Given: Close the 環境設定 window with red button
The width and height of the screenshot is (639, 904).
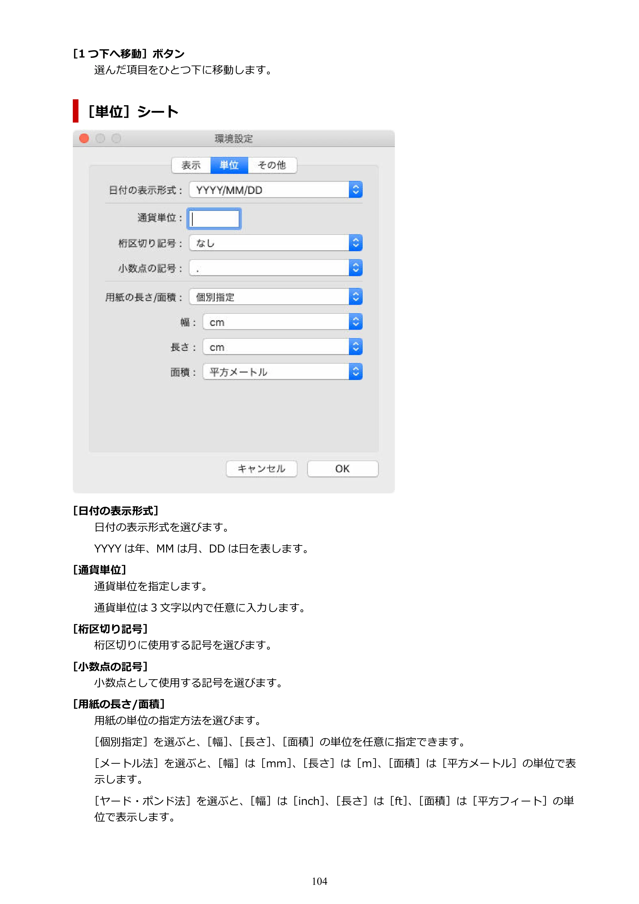Looking at the screenshot, I should pyautogui.click(x=84, y=139).
